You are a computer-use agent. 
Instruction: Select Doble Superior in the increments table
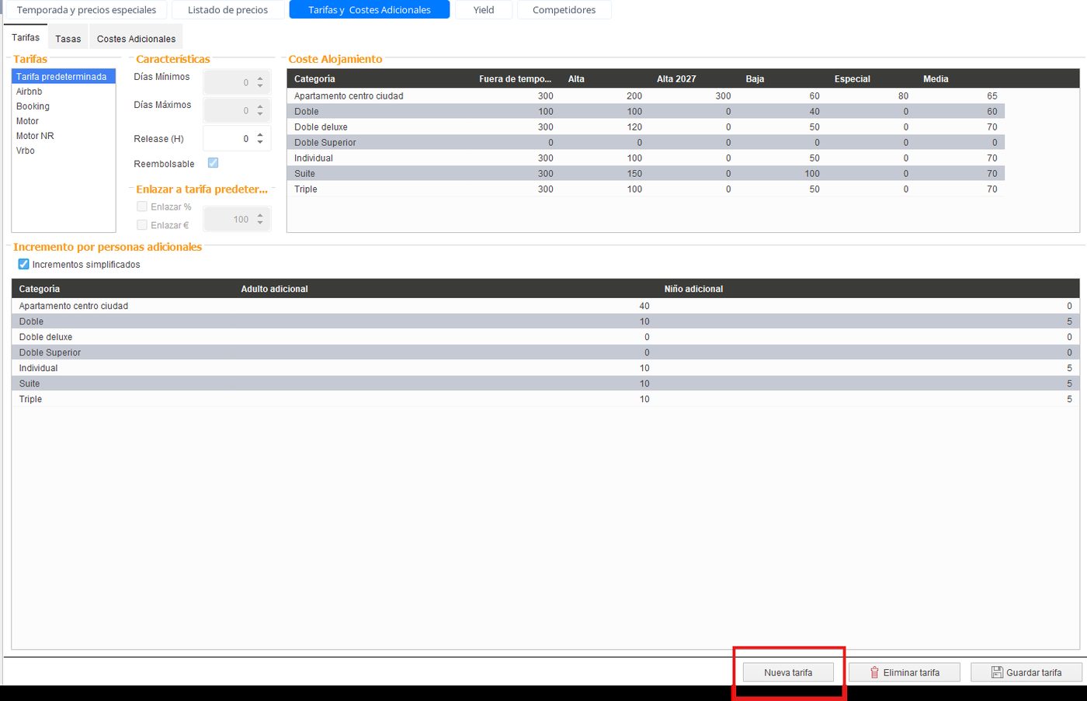545,352
